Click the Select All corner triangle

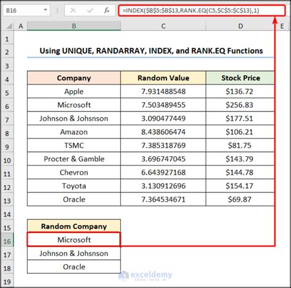coord(9,26)
